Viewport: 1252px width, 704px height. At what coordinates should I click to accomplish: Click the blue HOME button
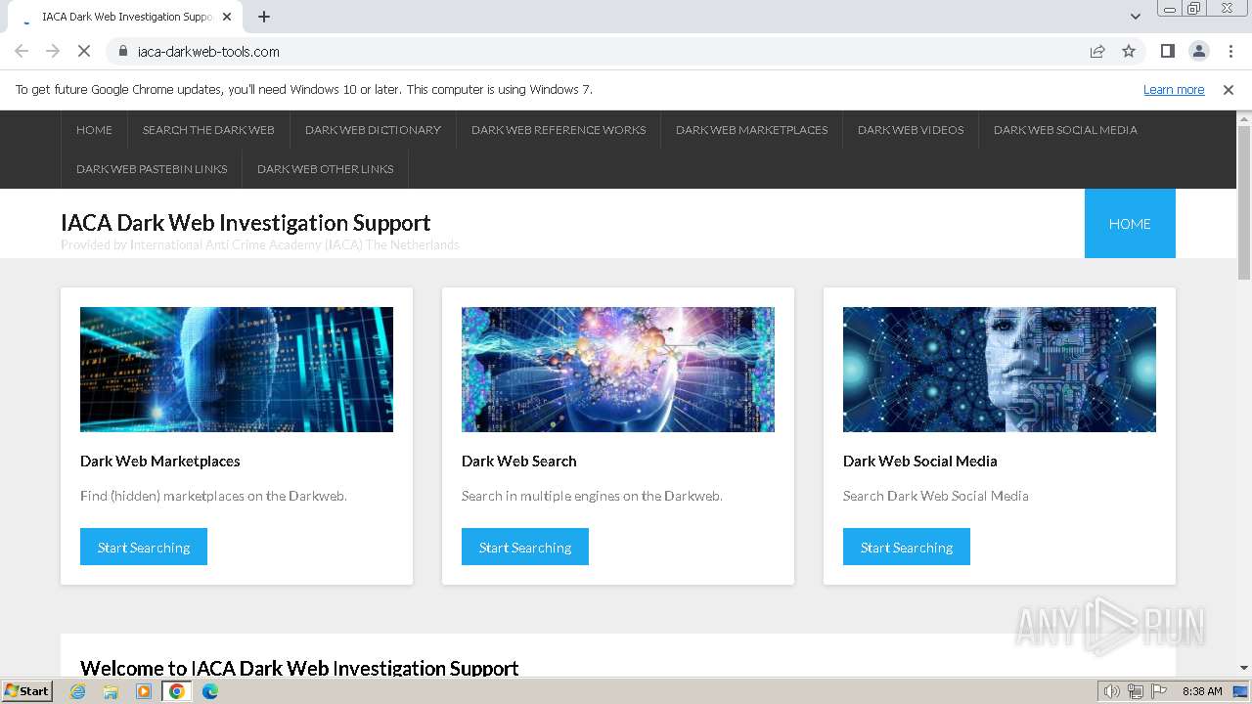click(x=1130, y=224)
